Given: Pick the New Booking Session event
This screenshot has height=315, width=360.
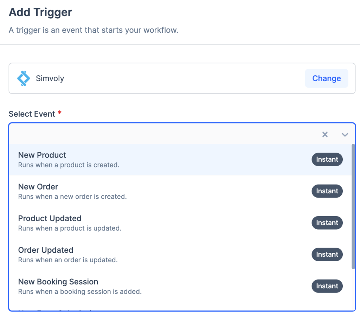Looking at the screenshot, I should pyautogui.click(x=58, y=282).
